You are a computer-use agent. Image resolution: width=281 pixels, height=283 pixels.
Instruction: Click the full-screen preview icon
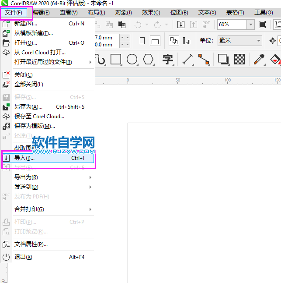pyautogui.click(x=262, y=25)
